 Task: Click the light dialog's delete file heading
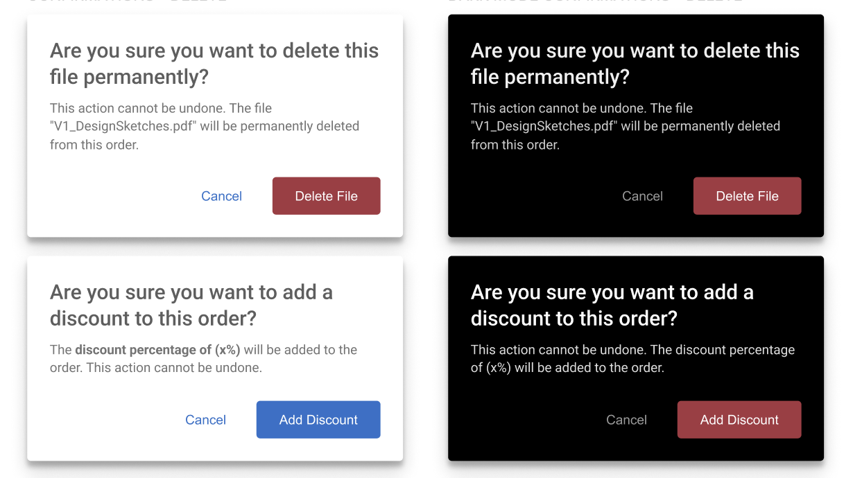pyautogui.click(x=214, y=64)
